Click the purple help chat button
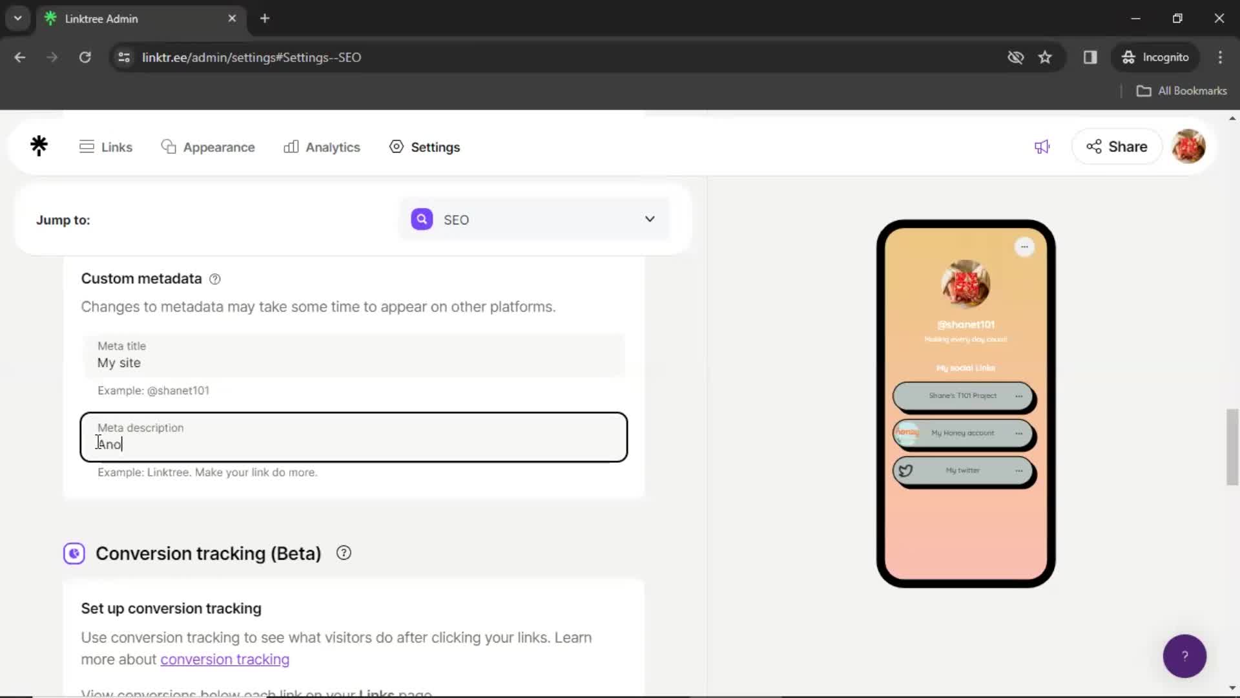This screenshot has width=1240, height=698. tap(1184, 656)
